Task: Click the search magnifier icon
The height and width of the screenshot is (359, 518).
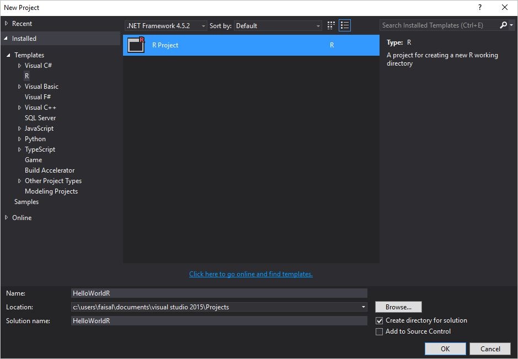Action: 503,25
